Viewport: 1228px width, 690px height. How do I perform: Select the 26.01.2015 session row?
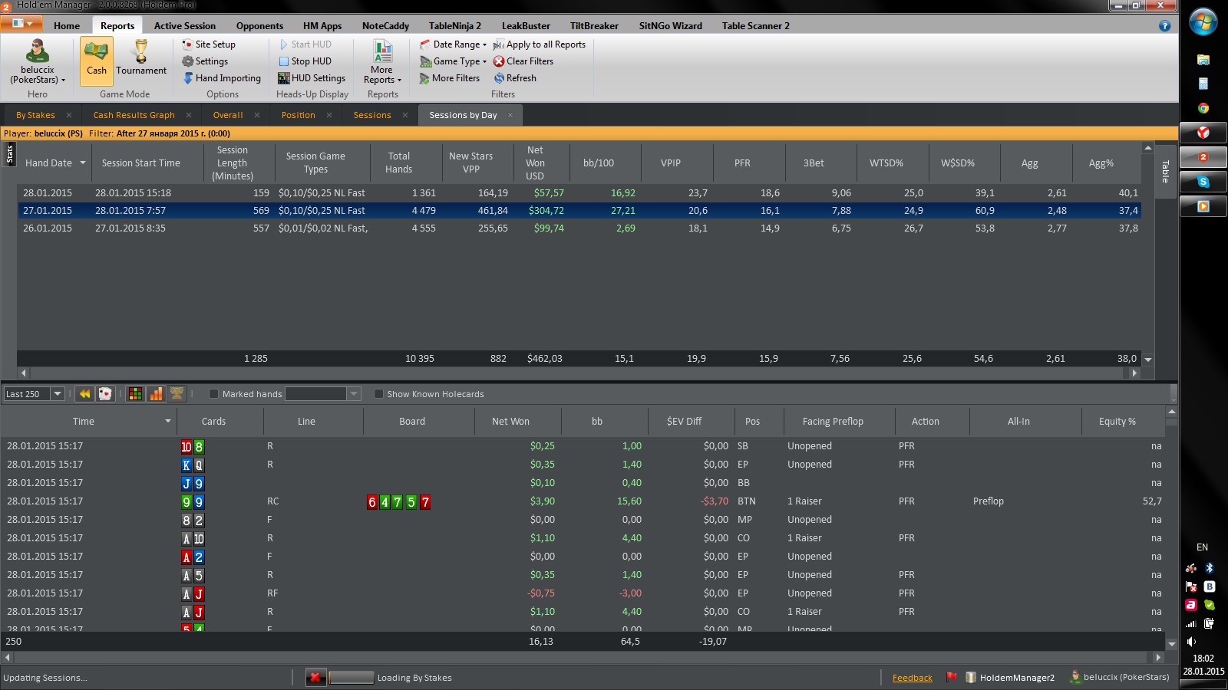pyautogui.click(x=579, y=228)
